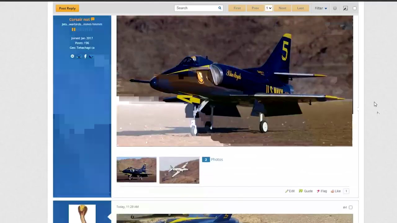
Task: Expand the Filter dropdown
Action: pos(321,8)
